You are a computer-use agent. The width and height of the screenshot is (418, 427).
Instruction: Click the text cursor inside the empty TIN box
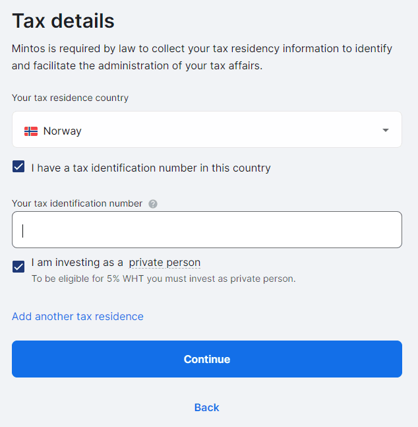(x=23, y=230)
